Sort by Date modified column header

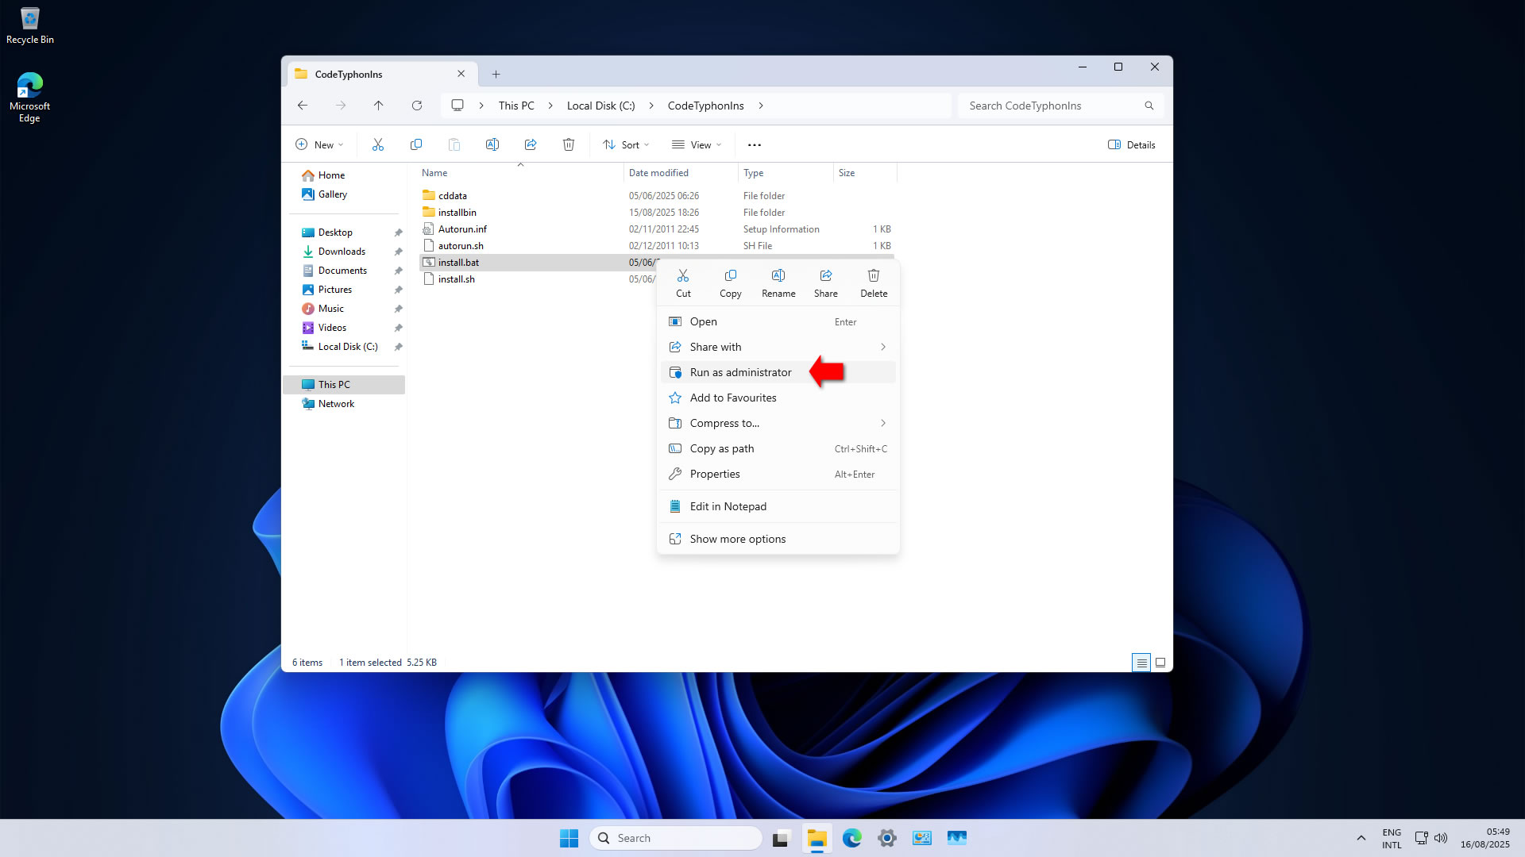pyautogui.click(x=681, y=173)
